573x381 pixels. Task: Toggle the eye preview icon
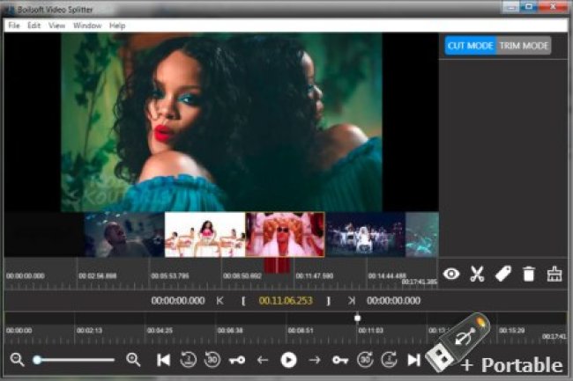click(x=451, y=274)
